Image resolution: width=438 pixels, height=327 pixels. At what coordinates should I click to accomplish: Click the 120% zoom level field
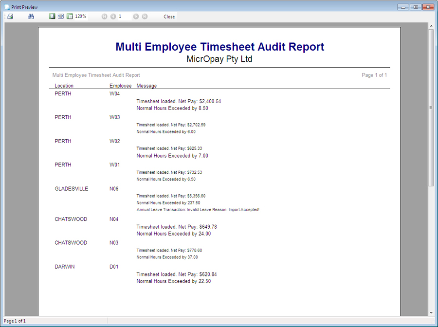pos(80,17)
